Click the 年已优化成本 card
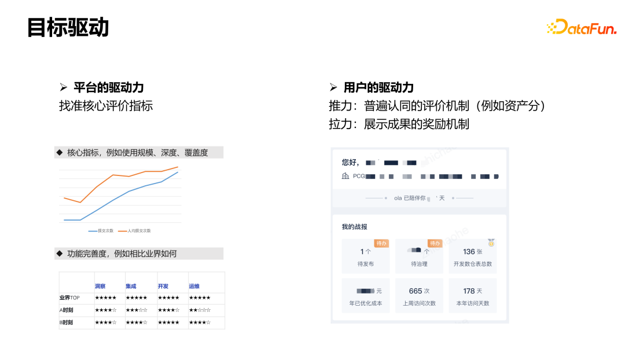625x352 pixels. click(366, 296)
